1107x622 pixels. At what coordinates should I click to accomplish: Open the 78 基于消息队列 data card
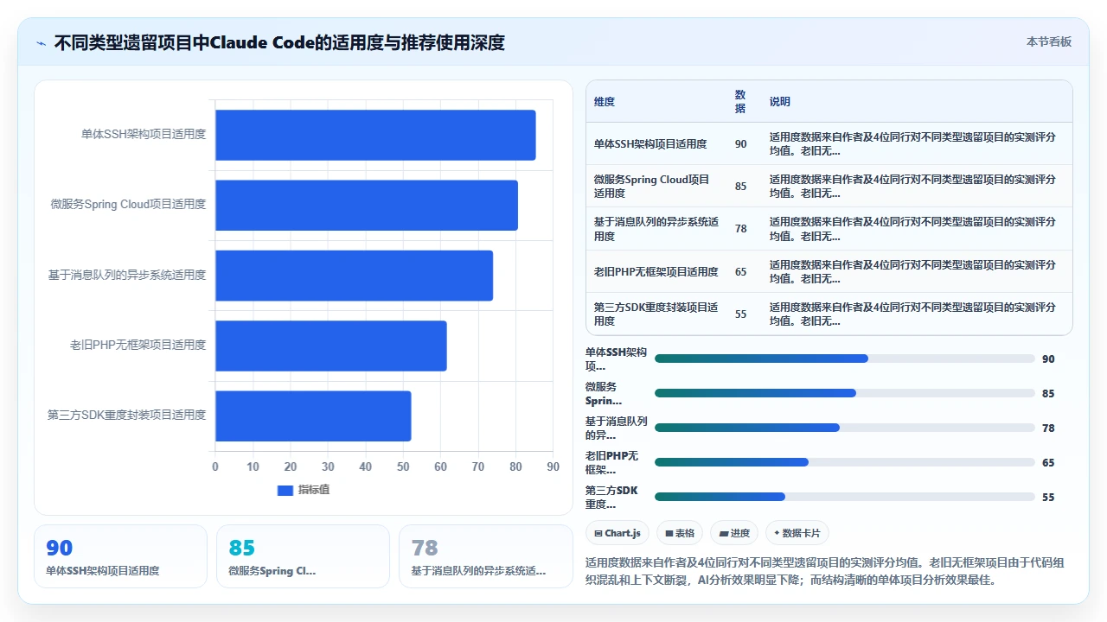(485, 556)
